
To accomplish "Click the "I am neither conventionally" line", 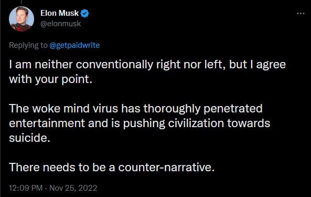I will 147,65.
